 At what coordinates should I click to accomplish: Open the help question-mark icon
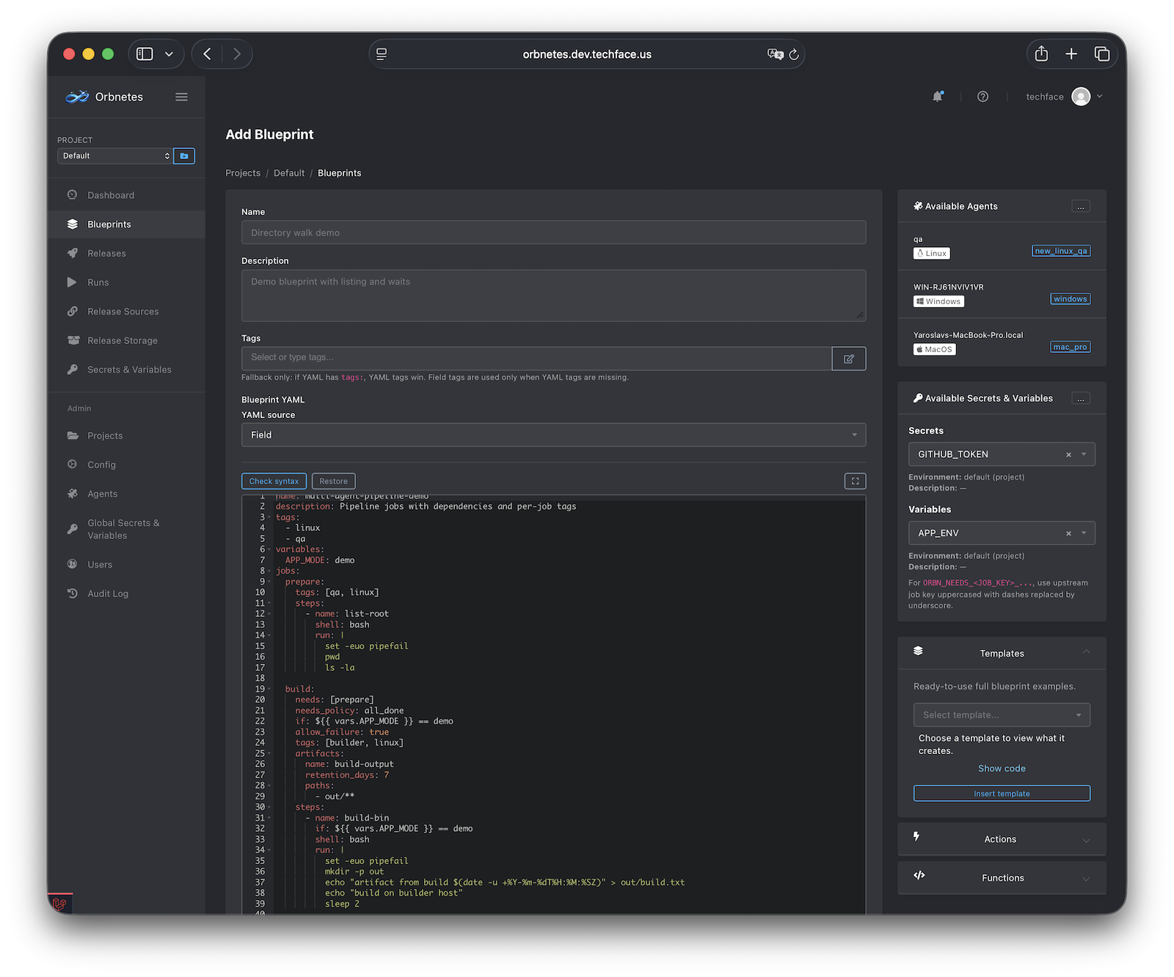click(982, 96)
